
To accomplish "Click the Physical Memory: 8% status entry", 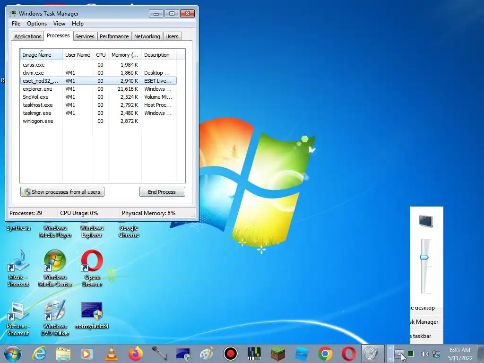I will pyautogui.click(x=148, y=213).
